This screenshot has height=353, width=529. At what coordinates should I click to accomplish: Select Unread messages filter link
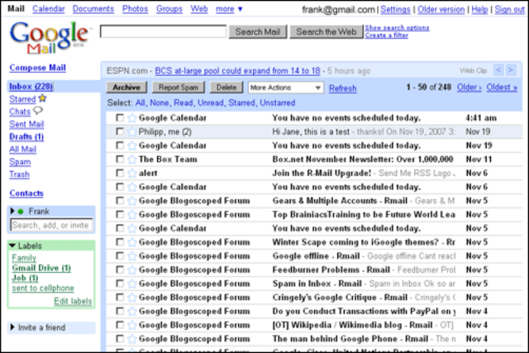point(211,103)
